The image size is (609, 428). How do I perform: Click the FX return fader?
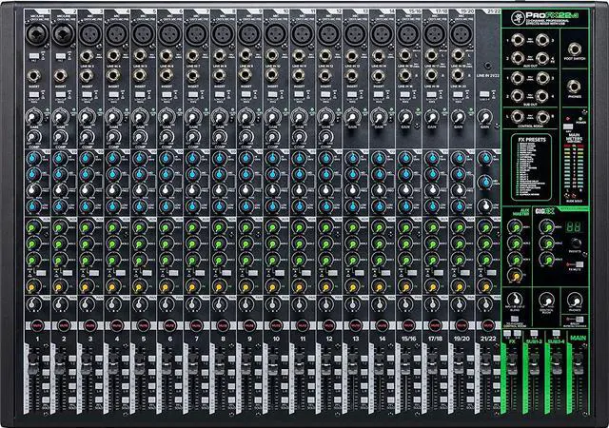tap(512, 366)
